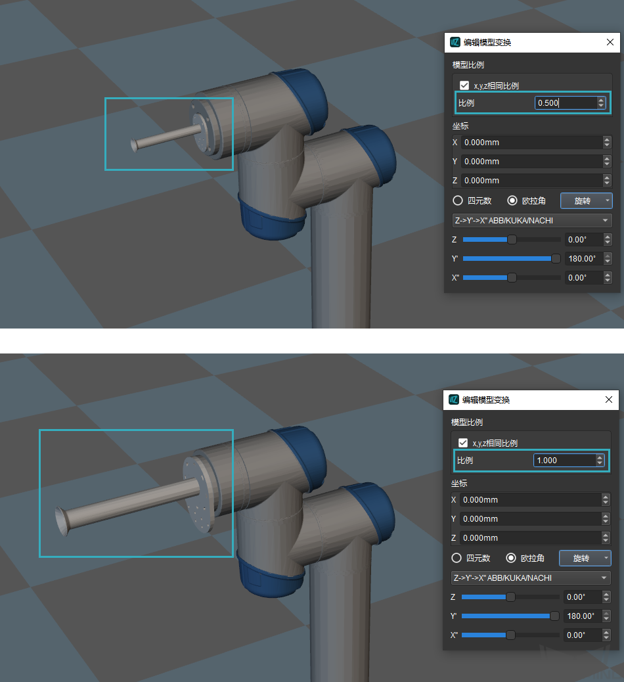Screen dimensions: 624x682
Task: Step down Y' angle in the 0.500 dialog
Action: [608, 262]
